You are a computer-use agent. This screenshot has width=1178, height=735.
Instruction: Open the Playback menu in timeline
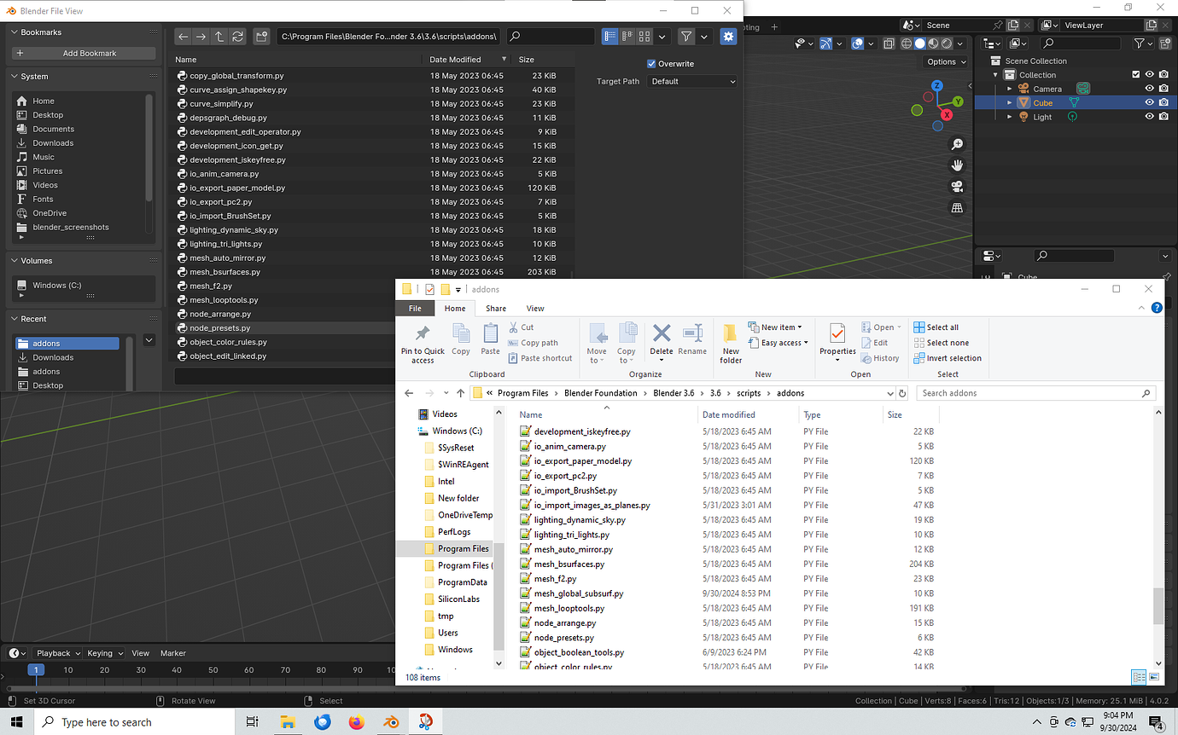[58, 653]
